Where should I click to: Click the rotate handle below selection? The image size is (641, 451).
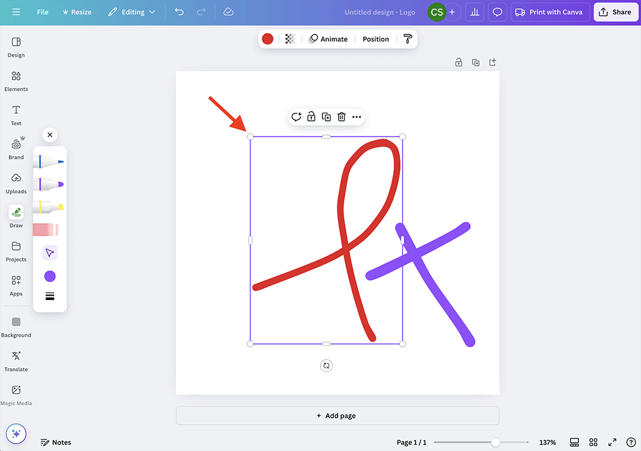pos(326,365)
